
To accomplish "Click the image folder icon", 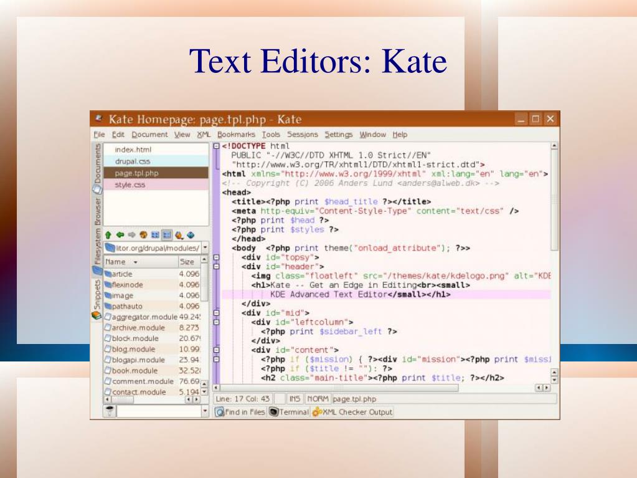I will tap(108, 295).
